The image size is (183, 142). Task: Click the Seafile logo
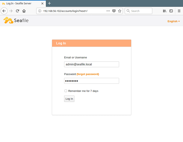click(16, 20)
